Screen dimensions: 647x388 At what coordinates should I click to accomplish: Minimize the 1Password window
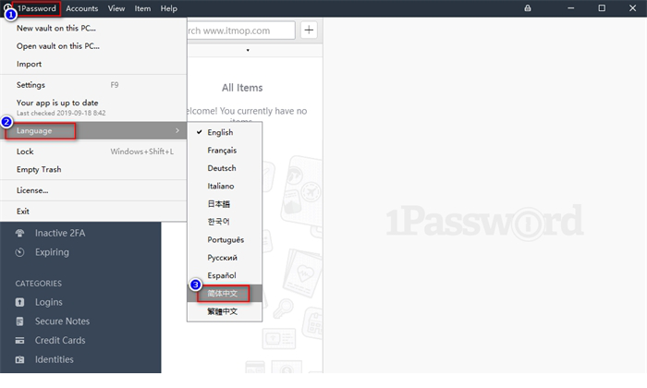point(570,8)
